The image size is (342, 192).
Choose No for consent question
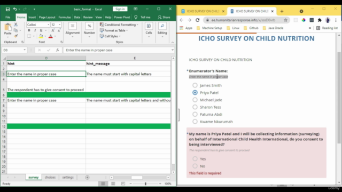[195, 166]
